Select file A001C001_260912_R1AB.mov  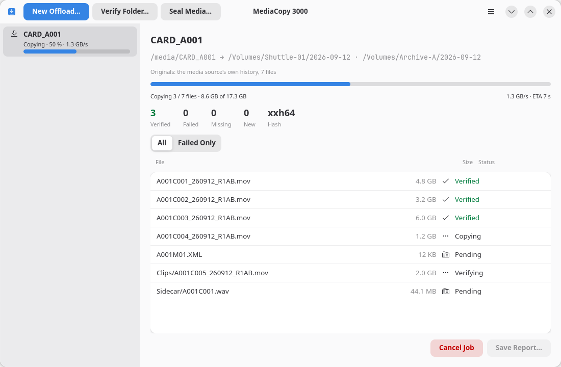[350, 181]
